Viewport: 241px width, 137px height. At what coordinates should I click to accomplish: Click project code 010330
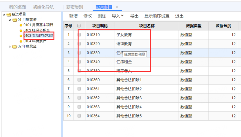93,53
